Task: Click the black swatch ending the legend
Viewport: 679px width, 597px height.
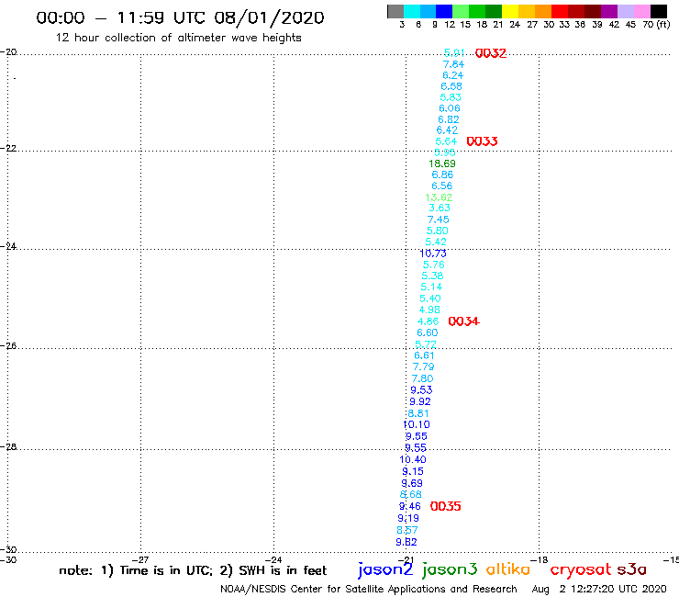Action: 659,11
